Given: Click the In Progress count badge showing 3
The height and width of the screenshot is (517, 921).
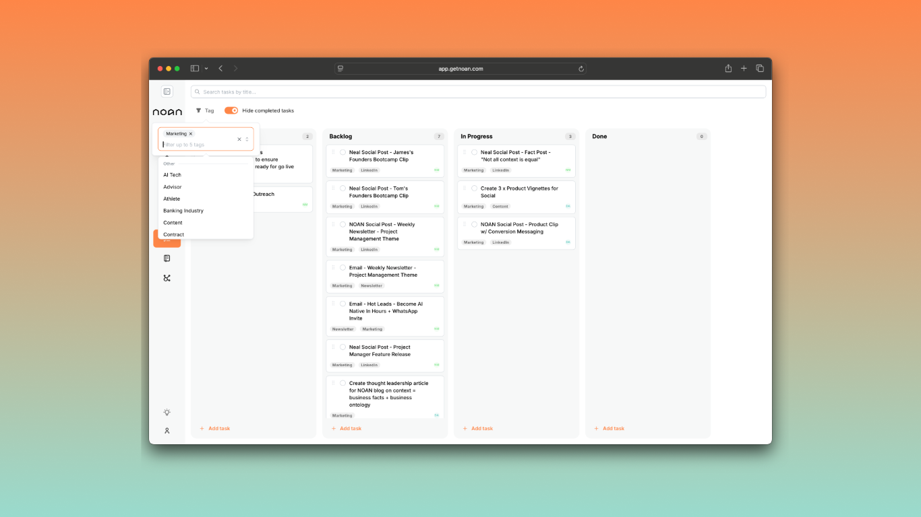Looking at the screenshot, I should click(570, 137).
